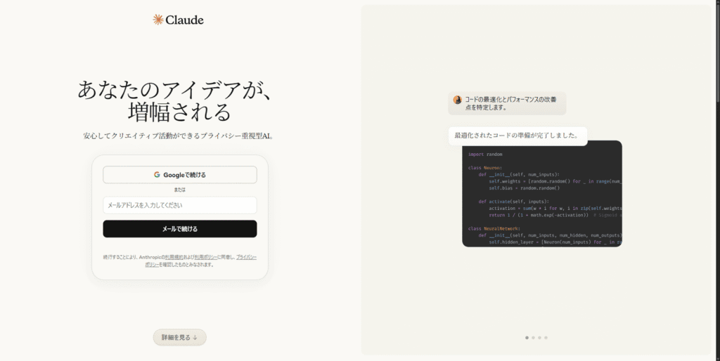Click the user avatar in the chat bubble
720x361 pixels.
[x=457, y=100]
